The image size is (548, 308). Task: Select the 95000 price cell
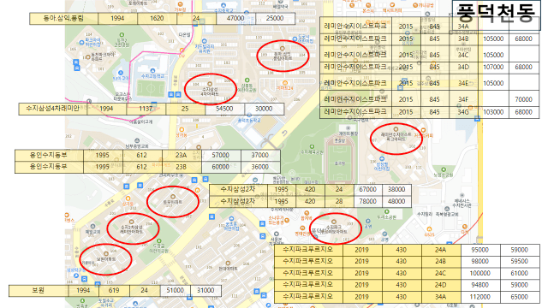point(480,250)
